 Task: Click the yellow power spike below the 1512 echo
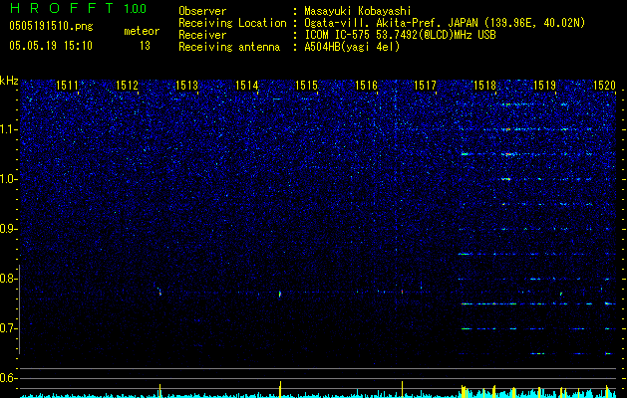[x=159, y=391]
